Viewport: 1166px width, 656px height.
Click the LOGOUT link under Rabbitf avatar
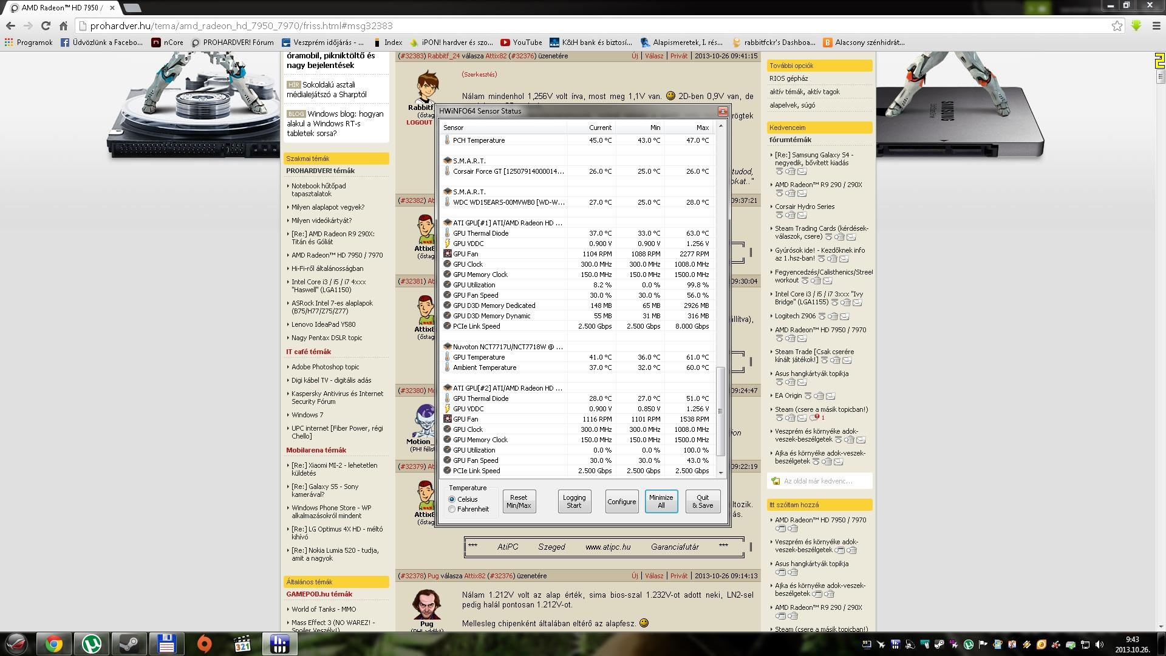pos(419,122)
